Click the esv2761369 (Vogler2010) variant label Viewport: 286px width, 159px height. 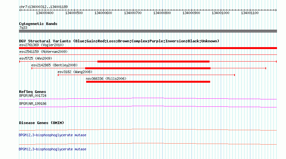(x=41, y=45)
